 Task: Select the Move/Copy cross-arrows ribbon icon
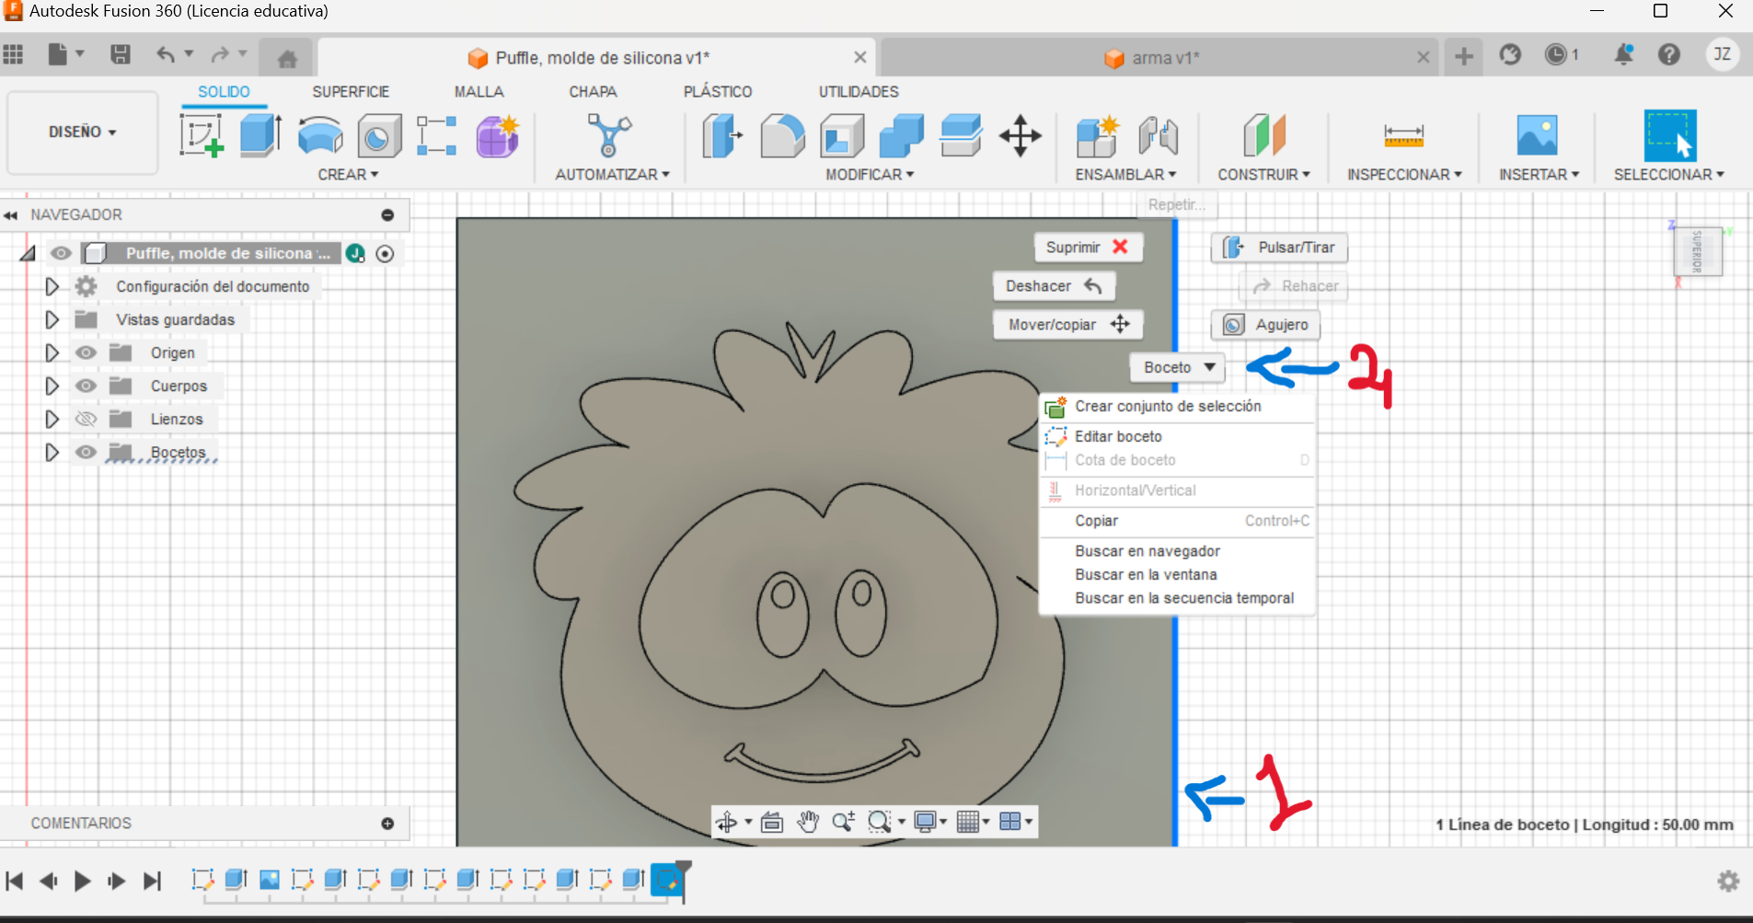coord(1021,135)
